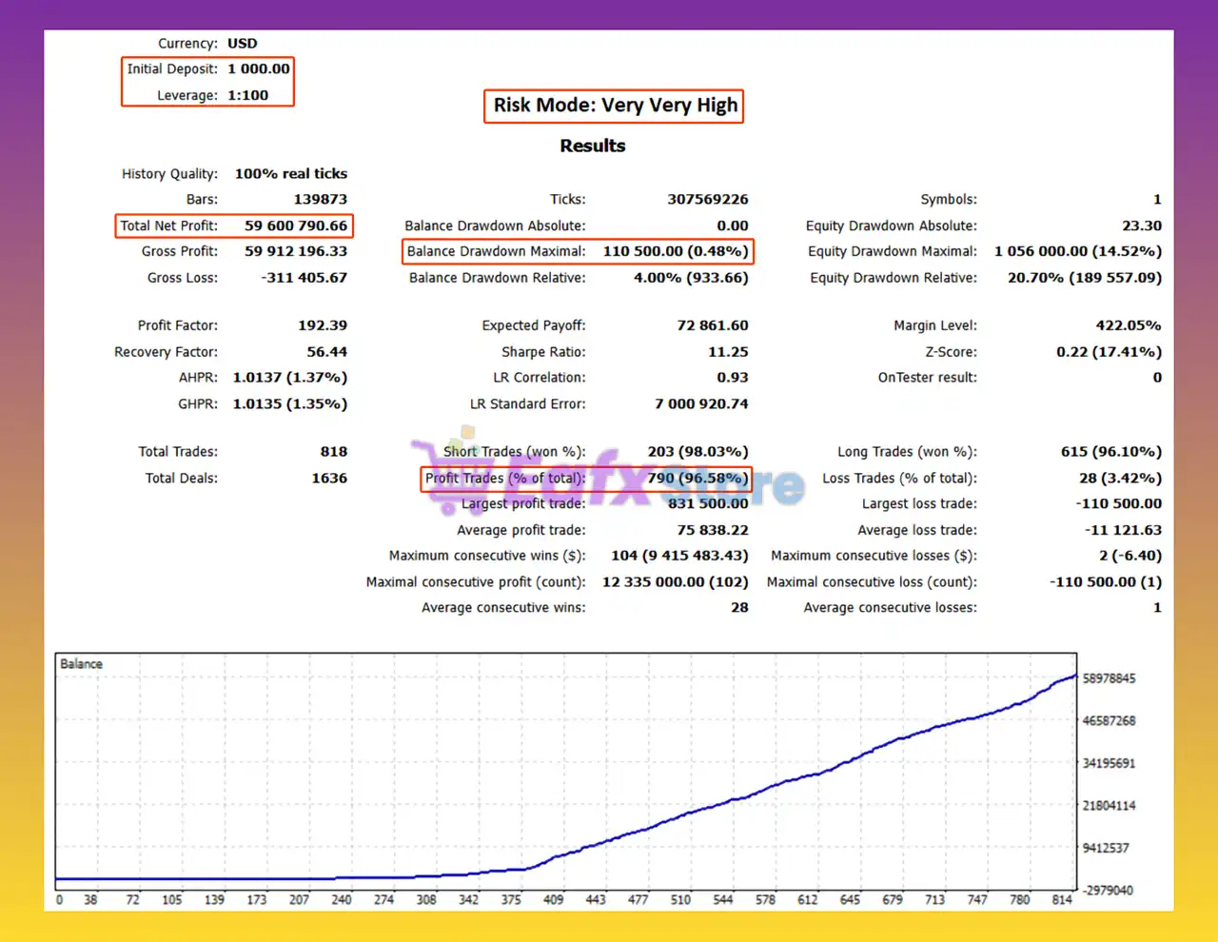Click the Risk Mode Very Very High banner

point(613,106)
